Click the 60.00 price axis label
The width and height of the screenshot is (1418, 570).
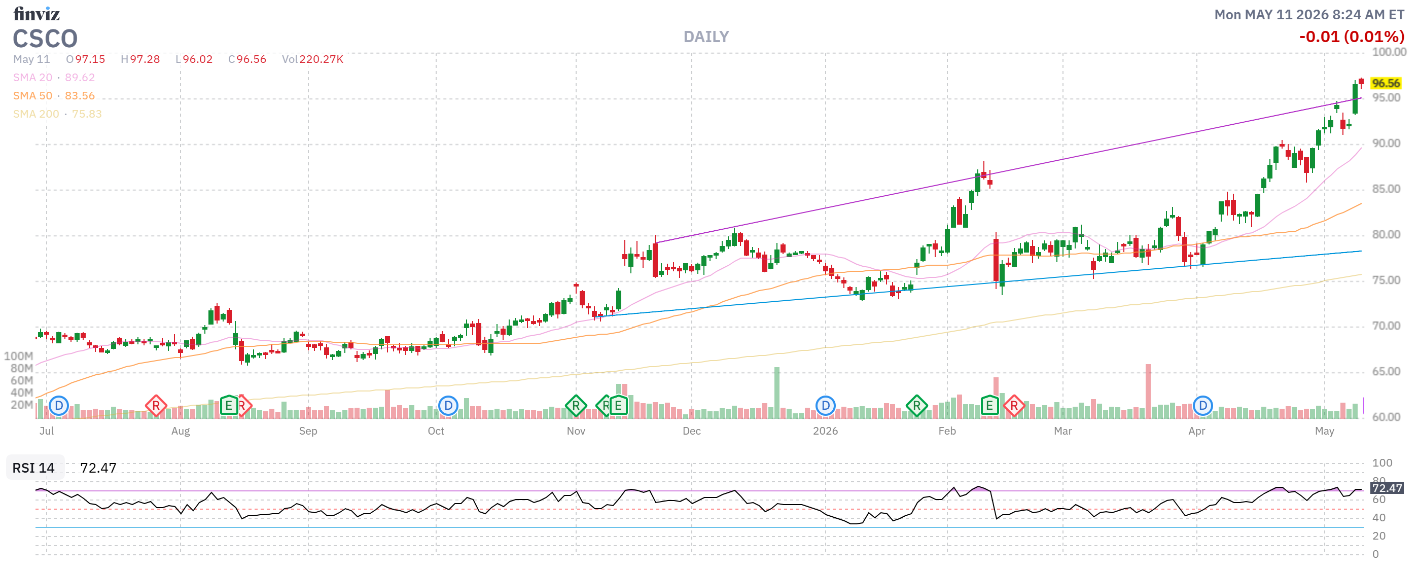click(1386, 417)
